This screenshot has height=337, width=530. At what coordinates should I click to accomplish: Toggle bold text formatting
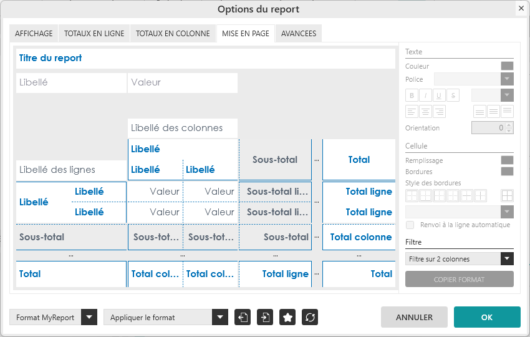click(x=412, y=95)
